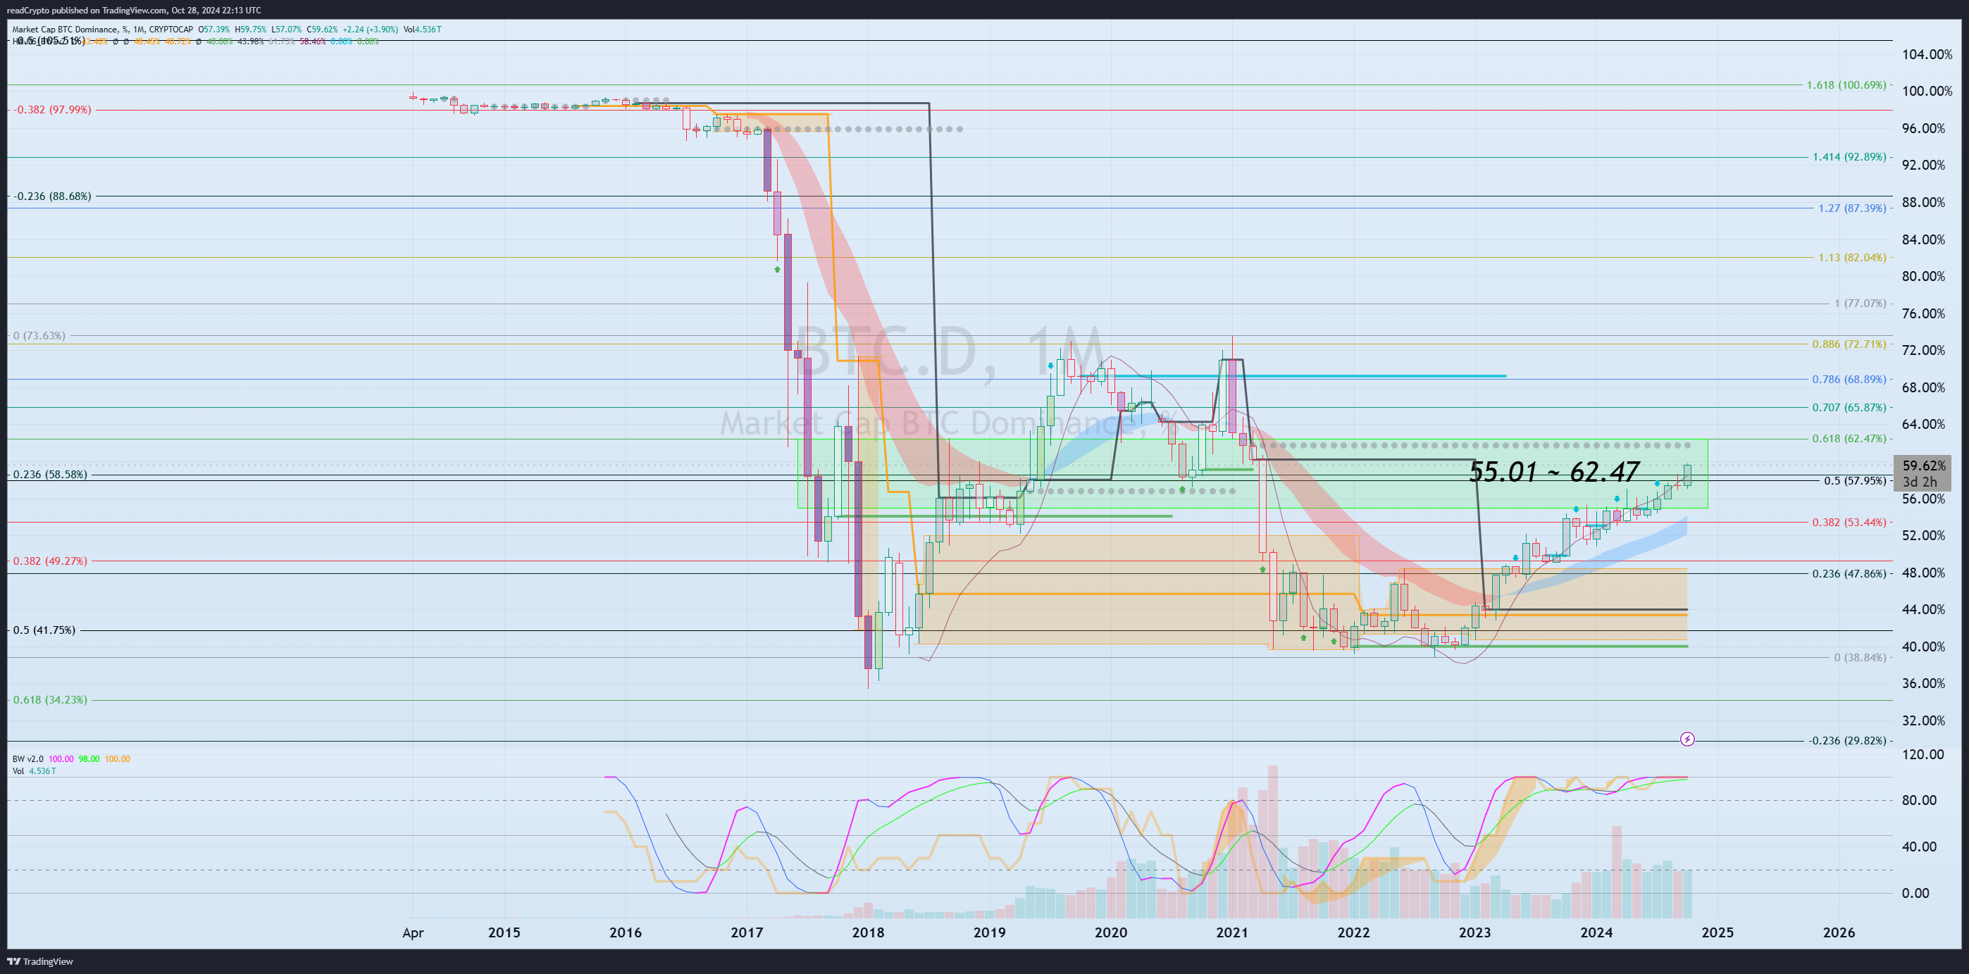The height and width of the screenshot is (974, 1969).
Task: Click the 2017 label on the time axis
Action: coord(747,932)
